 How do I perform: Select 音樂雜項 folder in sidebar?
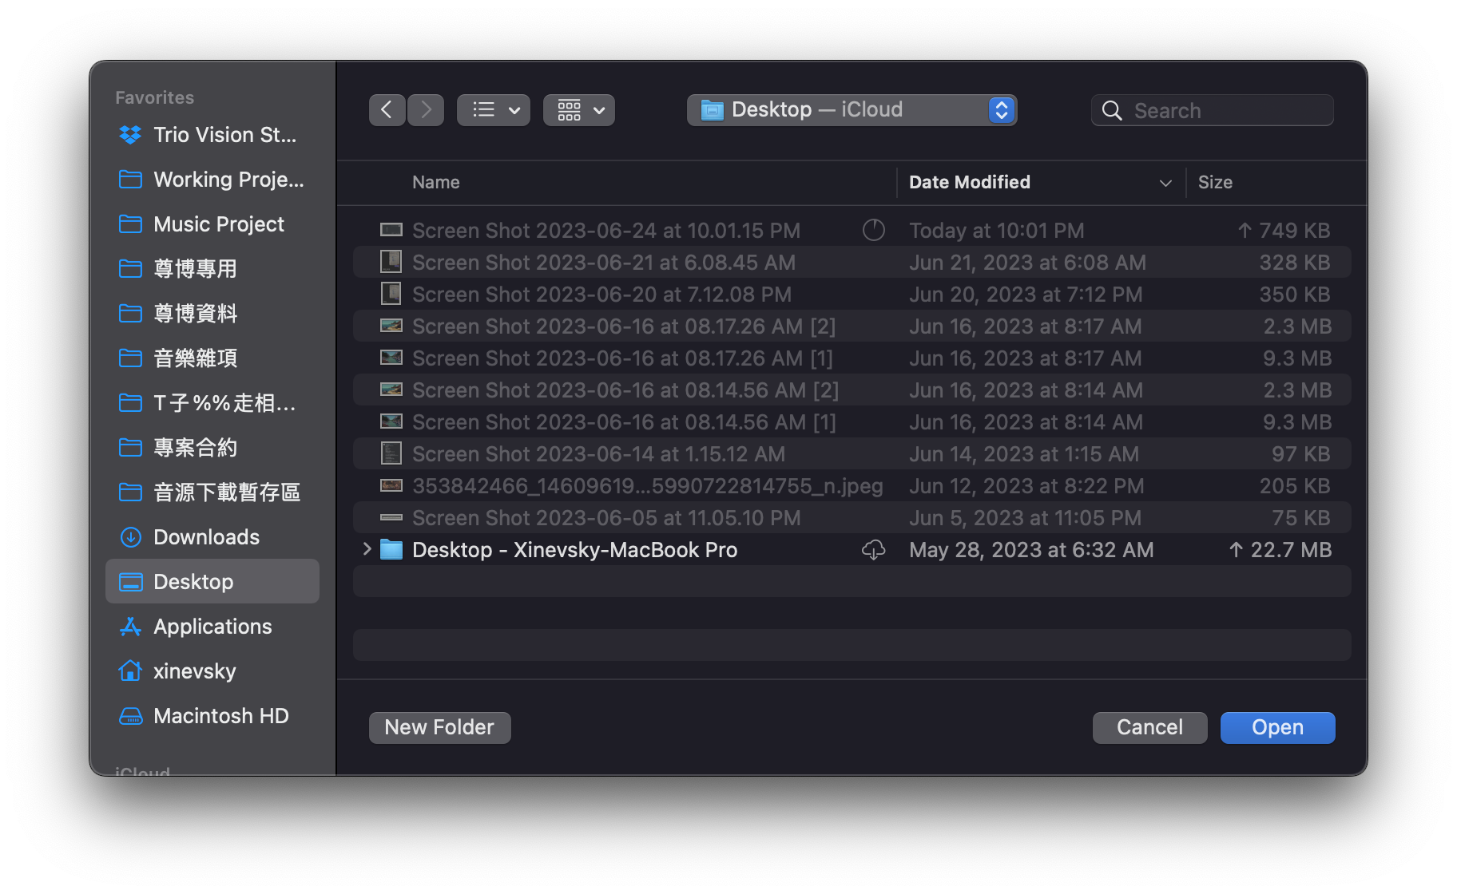[x=212, y=358]
